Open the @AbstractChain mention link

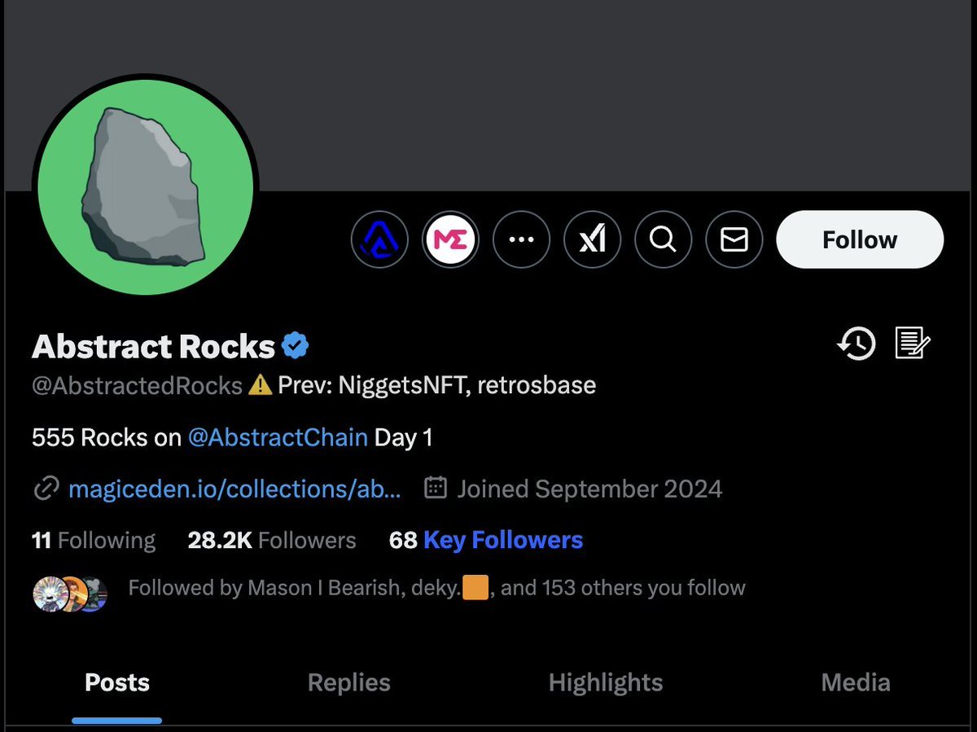tap(278, 437)
